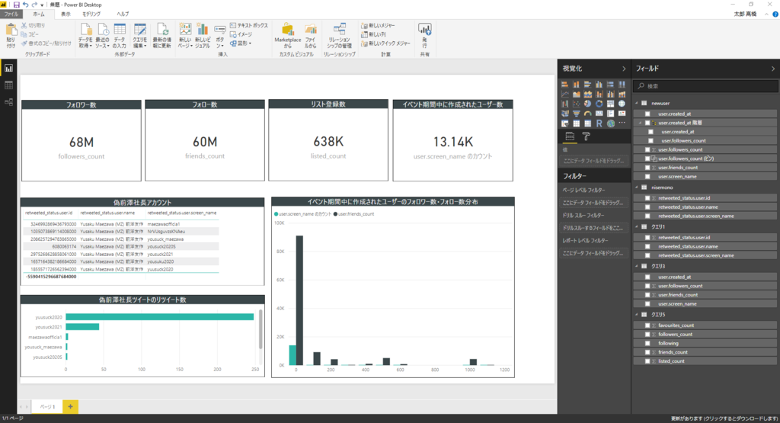Select the gauge visualization
Image resolution: width=780 pixels, height=423 pixels.
coord(587,114)
